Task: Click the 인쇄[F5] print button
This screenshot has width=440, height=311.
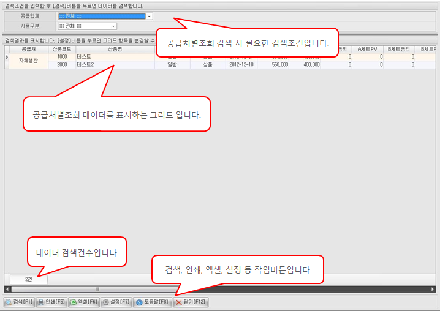Action: (x=51, y=302)
